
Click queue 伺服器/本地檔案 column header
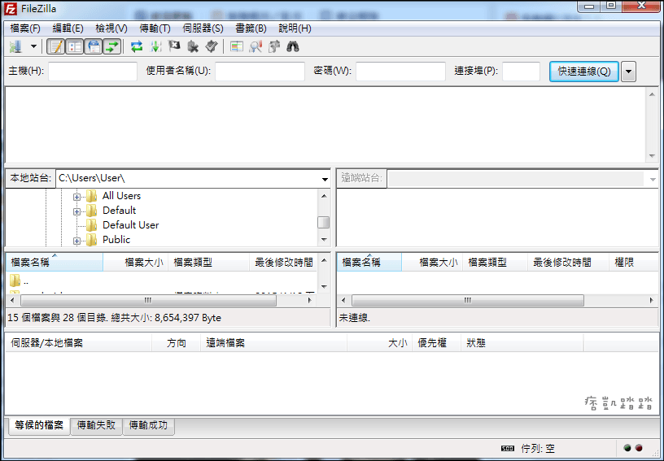(79, 343)
